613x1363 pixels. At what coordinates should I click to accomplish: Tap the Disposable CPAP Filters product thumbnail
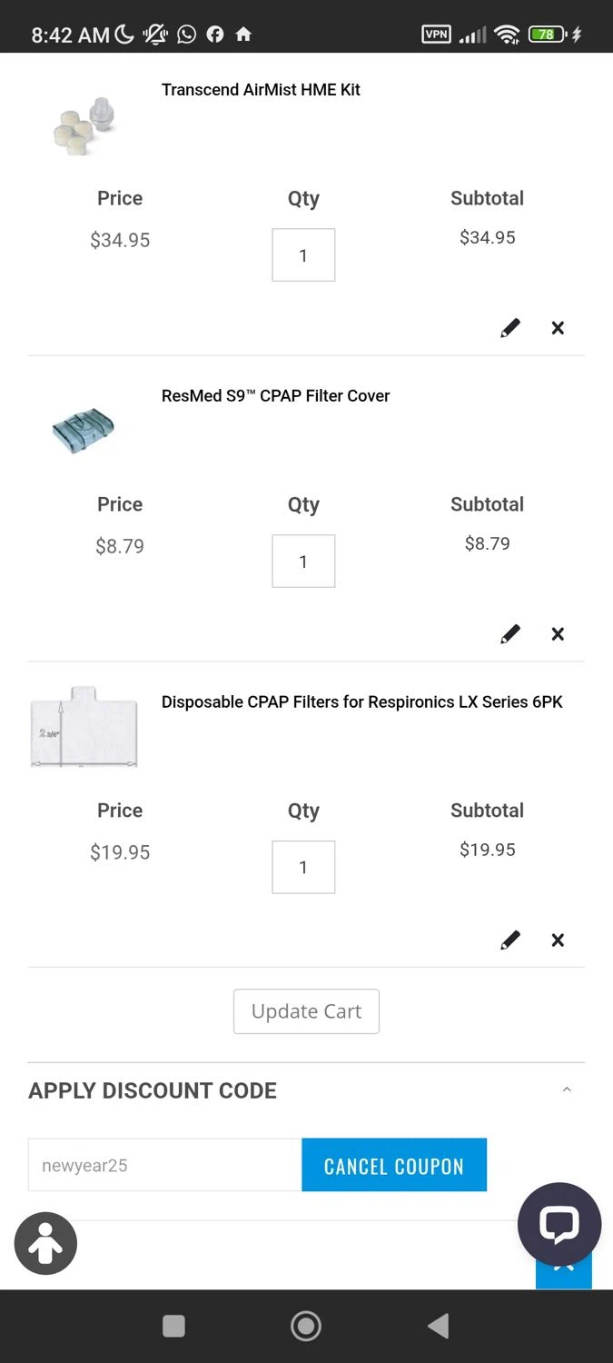[84, 727]
